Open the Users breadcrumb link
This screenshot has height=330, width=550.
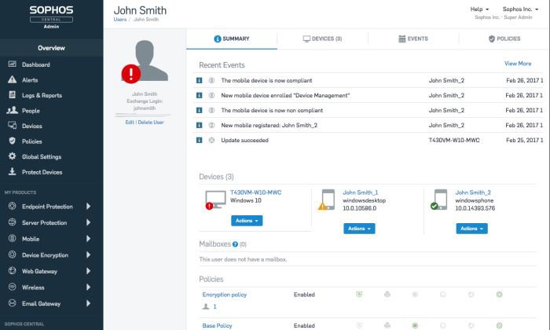120,20
